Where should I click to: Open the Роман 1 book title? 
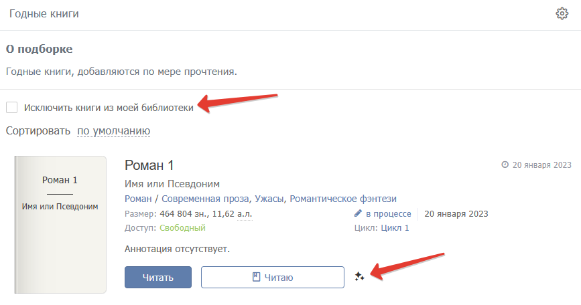click(149, 165)
